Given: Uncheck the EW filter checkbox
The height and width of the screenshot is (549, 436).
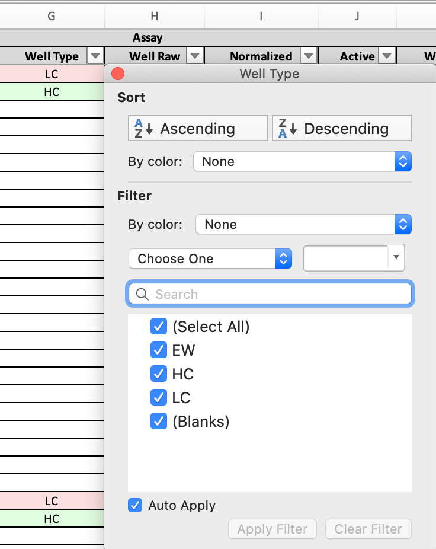Looking at the screenshot, I should click(159, 350).
